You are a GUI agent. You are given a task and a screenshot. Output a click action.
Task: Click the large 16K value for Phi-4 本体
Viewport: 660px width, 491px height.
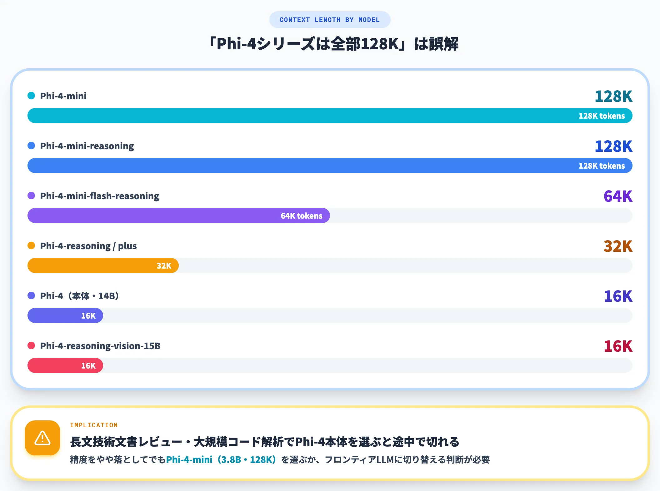coord(618,296)
